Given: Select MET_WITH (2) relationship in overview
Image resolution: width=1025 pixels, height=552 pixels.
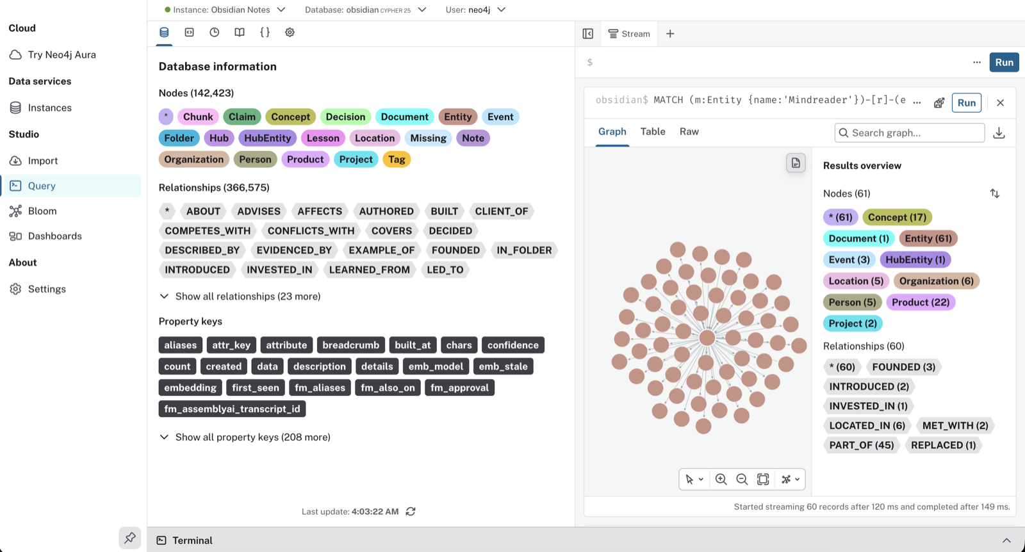Looking at the screenshot, I should (955, 425).
